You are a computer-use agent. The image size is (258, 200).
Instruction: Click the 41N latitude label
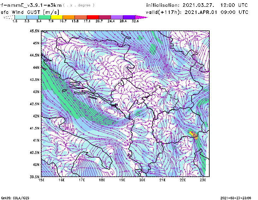(x=36, y=140)
